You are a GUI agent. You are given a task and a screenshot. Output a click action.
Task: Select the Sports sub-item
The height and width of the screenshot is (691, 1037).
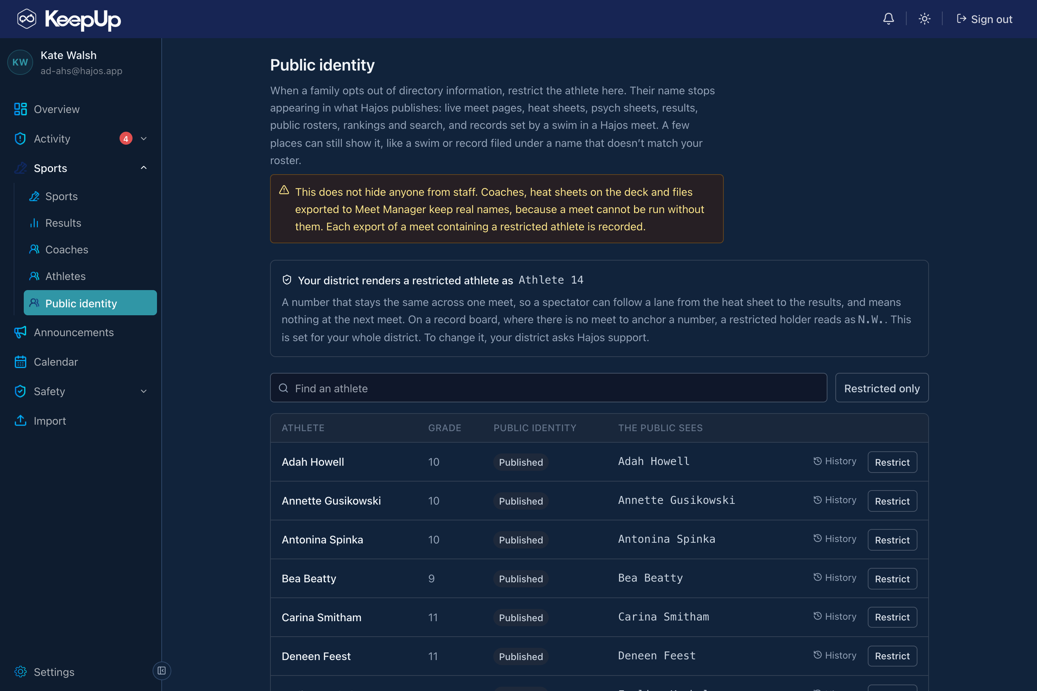point(90,196)
